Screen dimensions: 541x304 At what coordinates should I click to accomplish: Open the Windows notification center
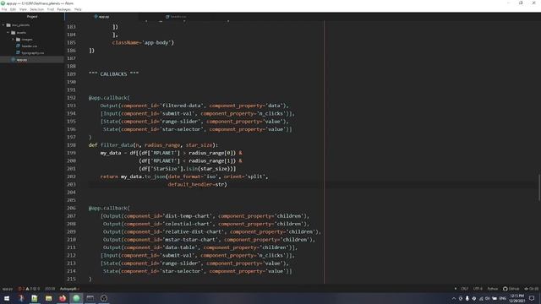[532, 298]
